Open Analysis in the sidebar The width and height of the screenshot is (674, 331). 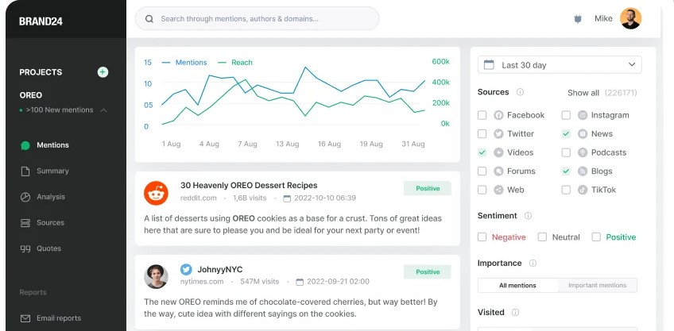point(51,197)
